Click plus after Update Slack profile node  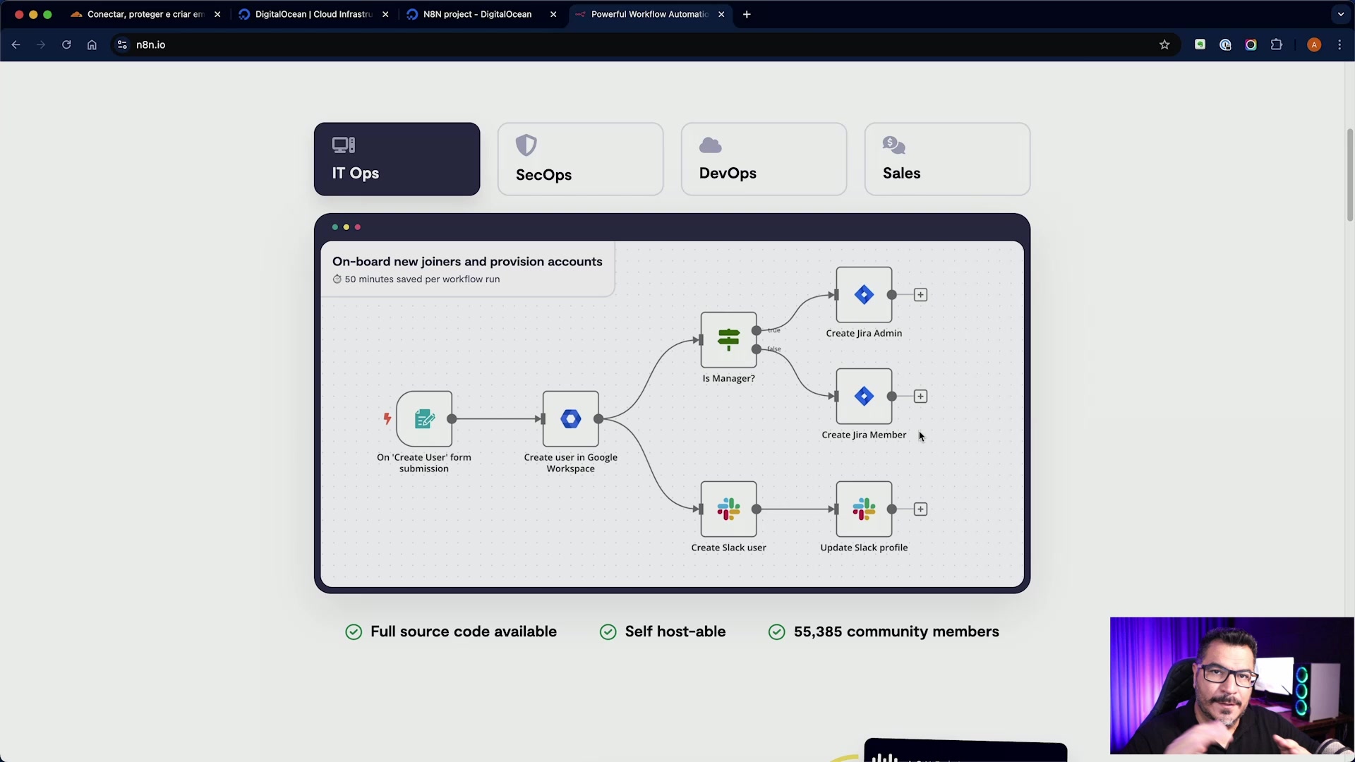[920, 509]
